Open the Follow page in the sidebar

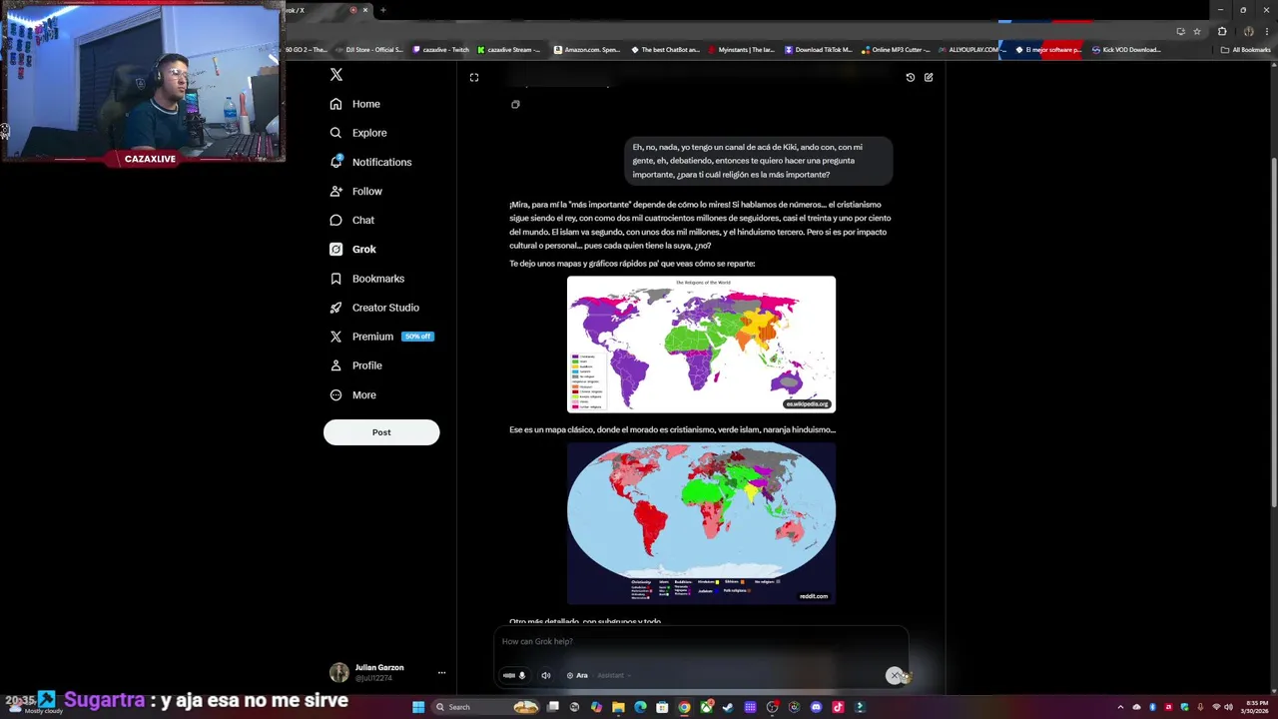(x=356, y=191)
